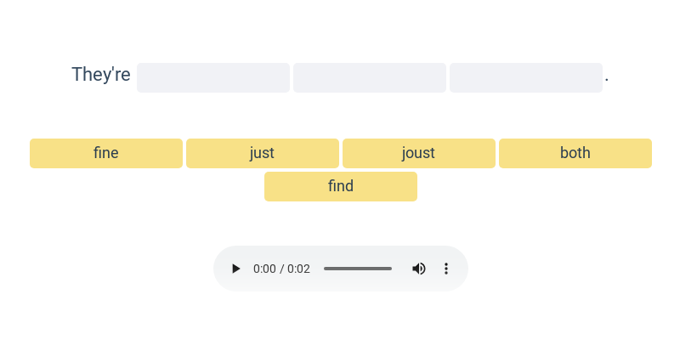
Task: Click the elapsed time "0:00" in player
Action: (264, 269)
